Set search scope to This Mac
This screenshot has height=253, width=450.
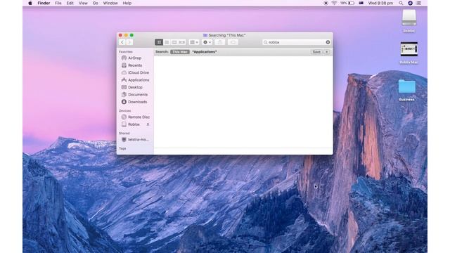pos(180,52)
